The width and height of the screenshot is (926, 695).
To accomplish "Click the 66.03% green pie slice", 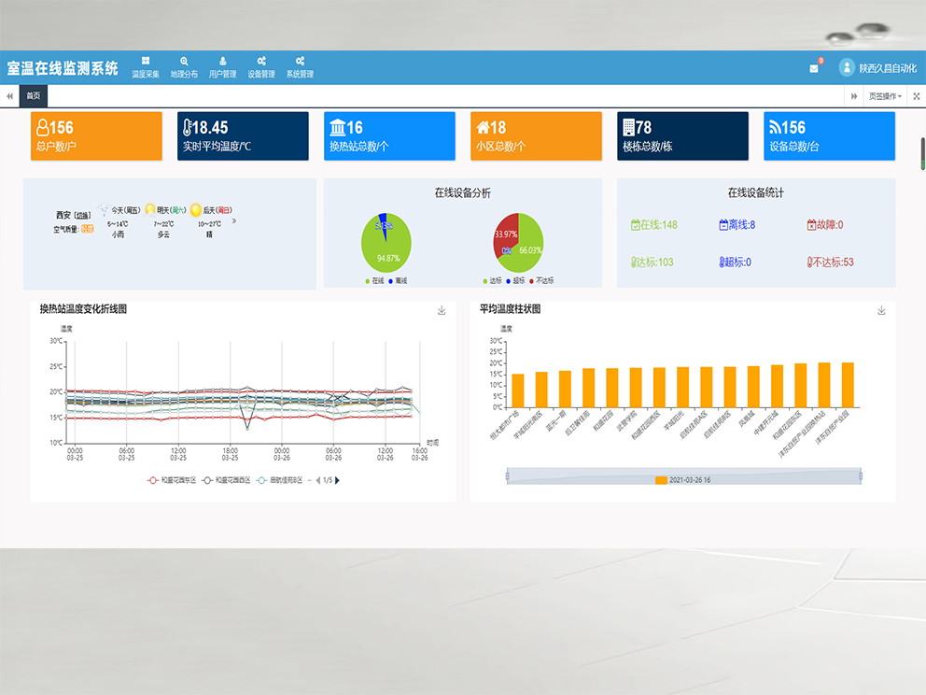I will (527, 247).
